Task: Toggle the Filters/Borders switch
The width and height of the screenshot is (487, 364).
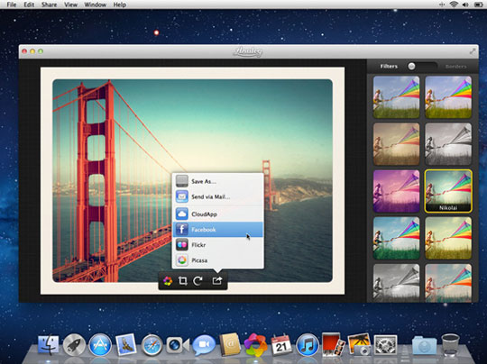Action: pos(422,66)
